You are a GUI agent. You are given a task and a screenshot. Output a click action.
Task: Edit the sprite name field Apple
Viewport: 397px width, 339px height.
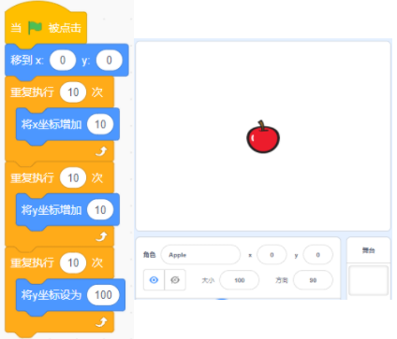pyautogui.click(x=200, y=255)
